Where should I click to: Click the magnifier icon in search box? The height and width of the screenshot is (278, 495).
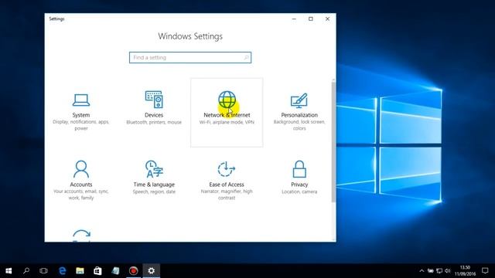pos(246,58)
